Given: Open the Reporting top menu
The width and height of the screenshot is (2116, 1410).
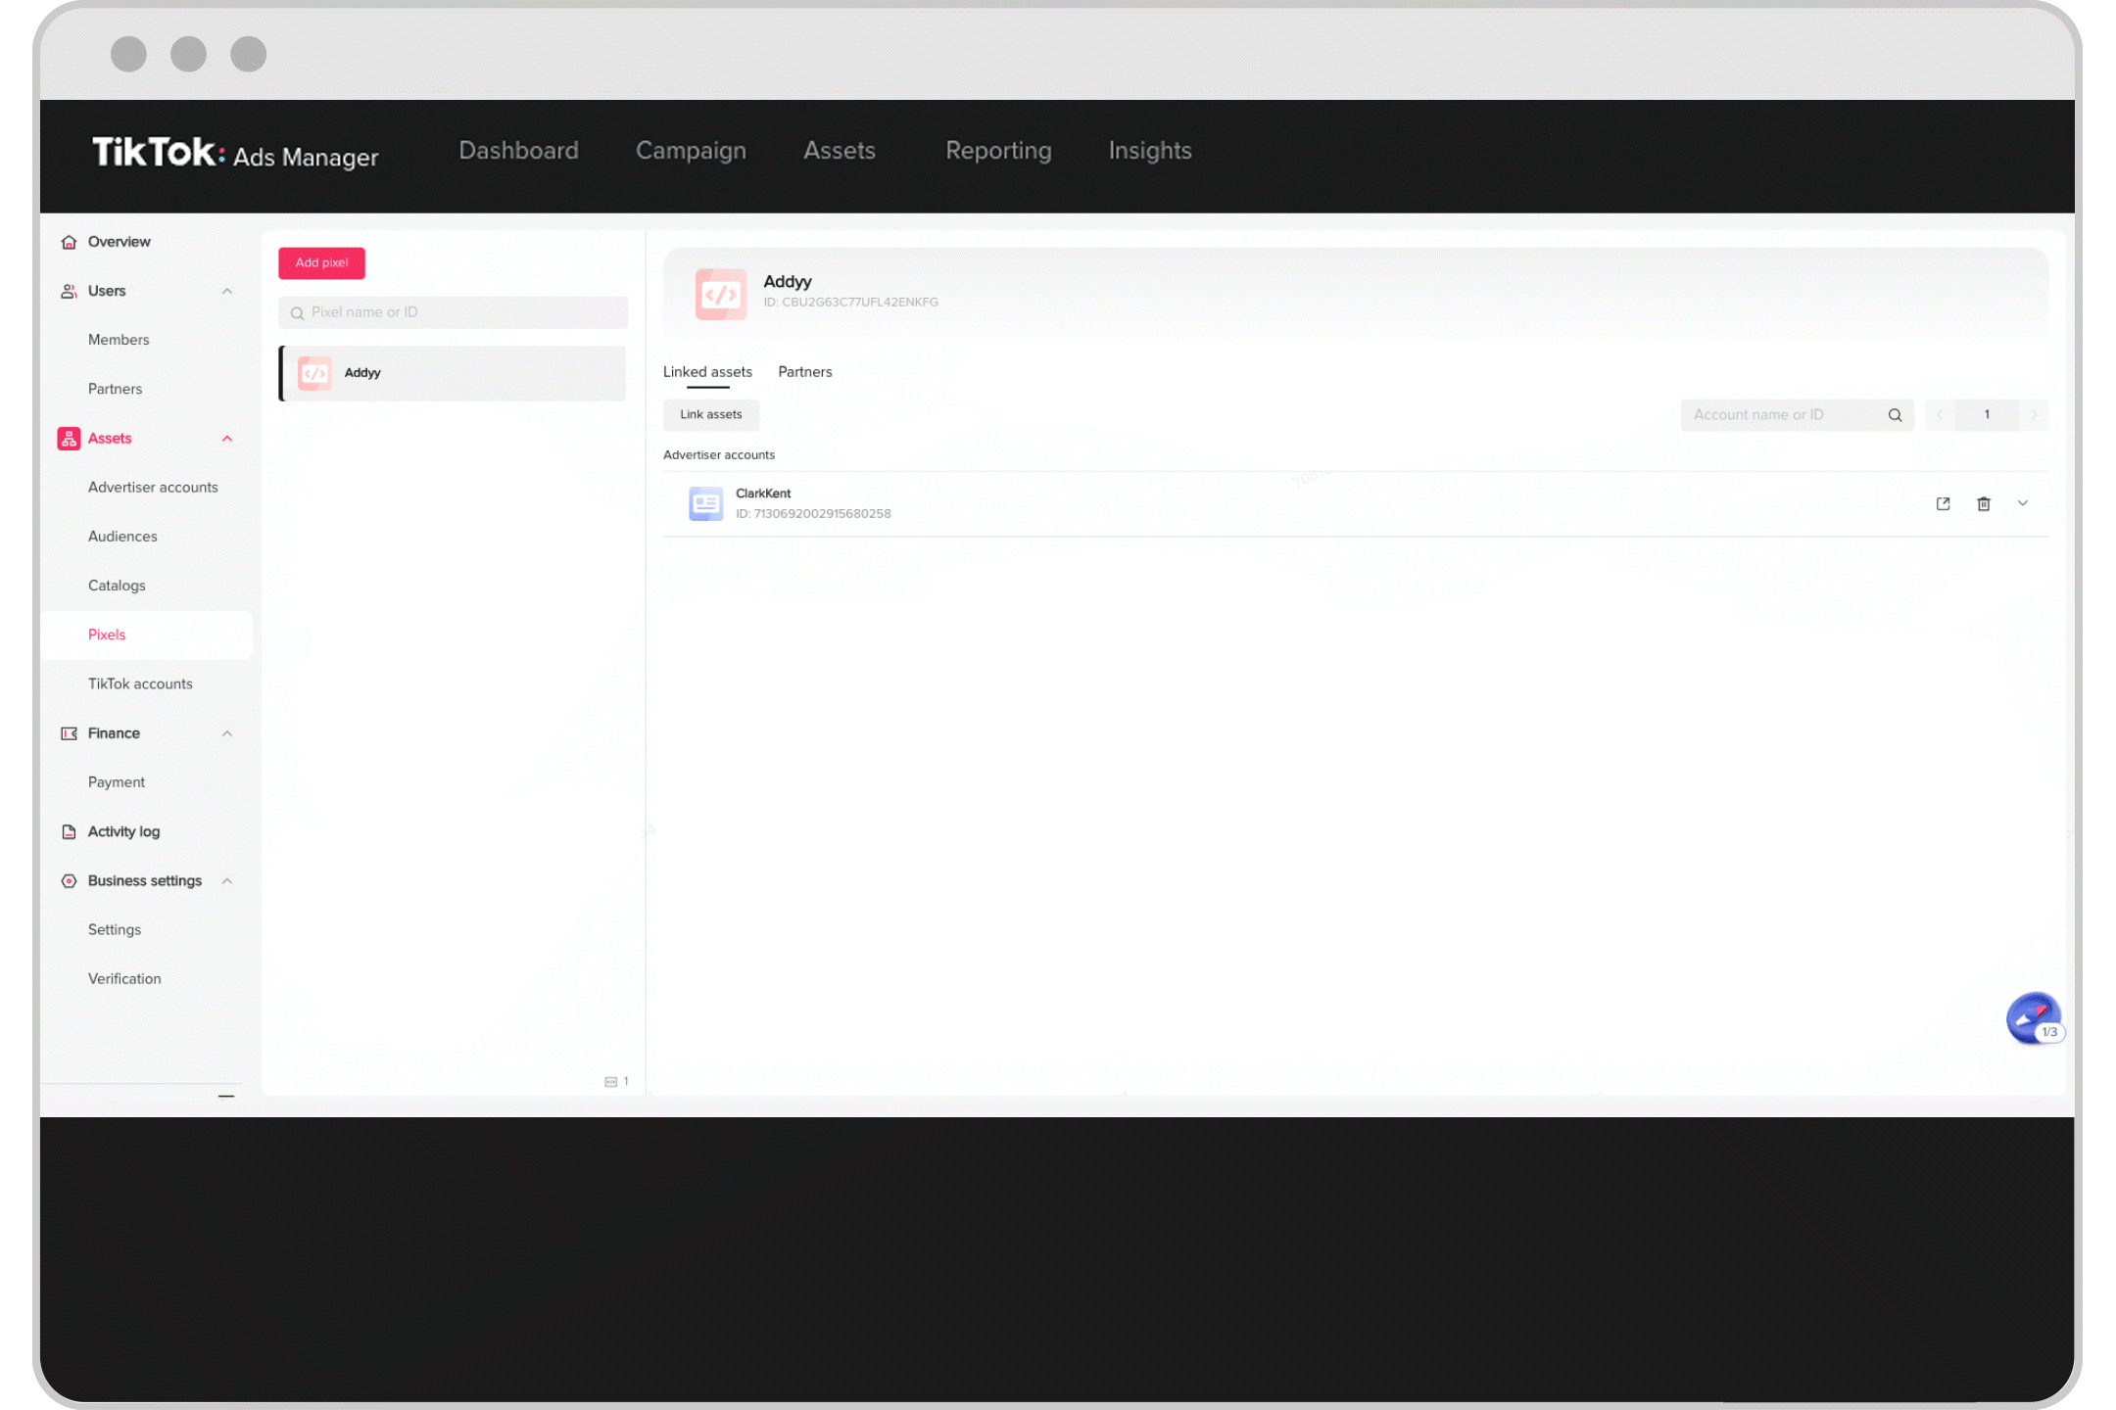Looking at the screenshot, I should pos(997,151).
